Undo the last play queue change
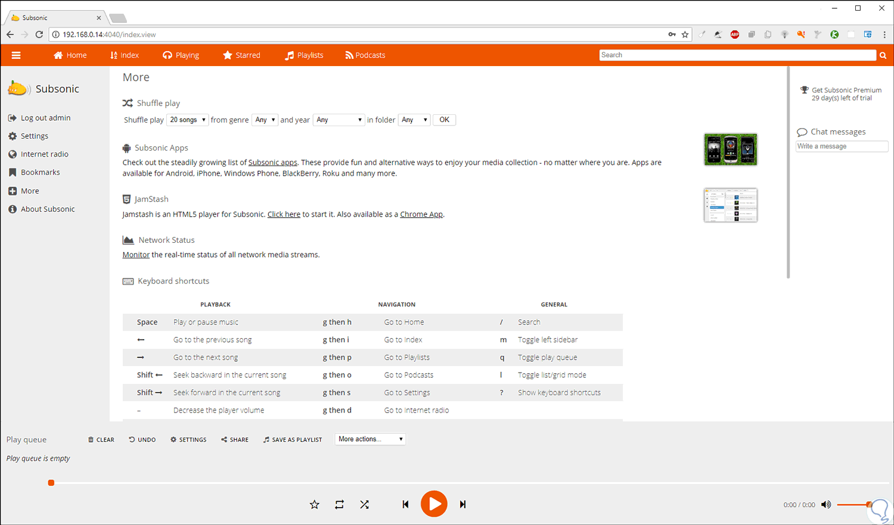 click(x=142, y=440)
